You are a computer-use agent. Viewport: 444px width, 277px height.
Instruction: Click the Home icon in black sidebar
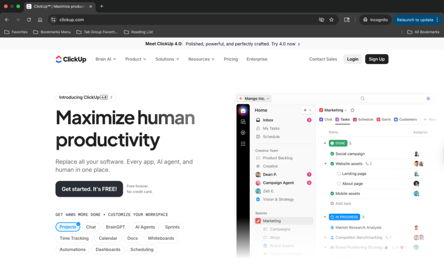point(243,111)
